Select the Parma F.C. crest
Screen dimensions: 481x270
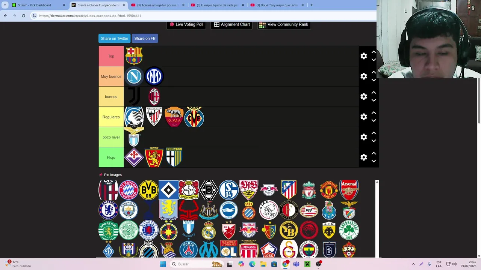(174, 157)
